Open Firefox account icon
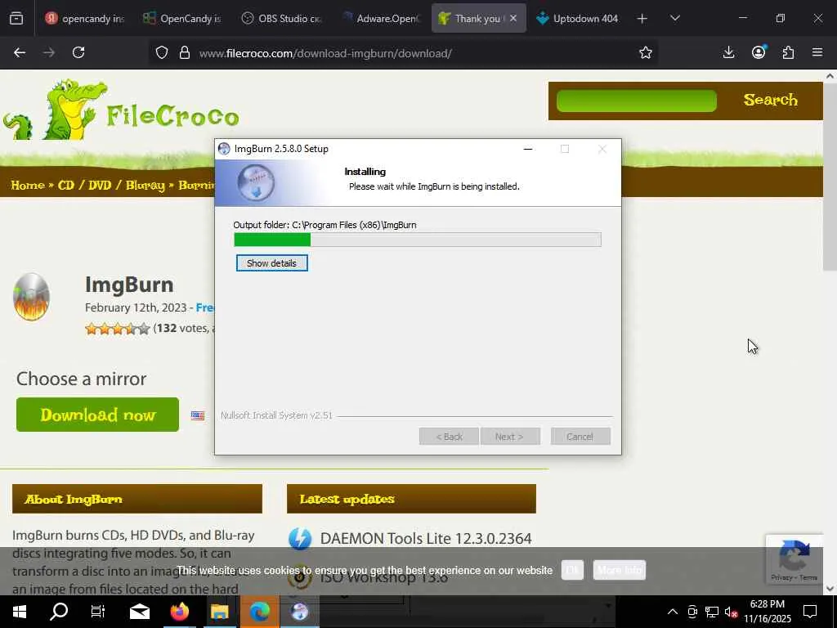 tap(759, 52)
